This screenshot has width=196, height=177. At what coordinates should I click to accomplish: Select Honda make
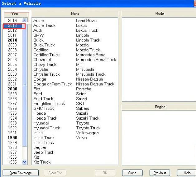(x=40, y=113)
